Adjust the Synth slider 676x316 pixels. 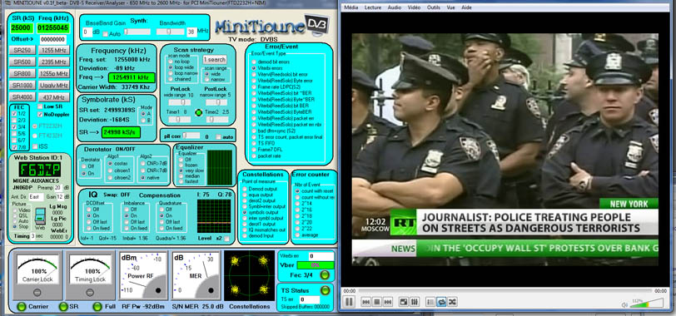pos(138,32)
